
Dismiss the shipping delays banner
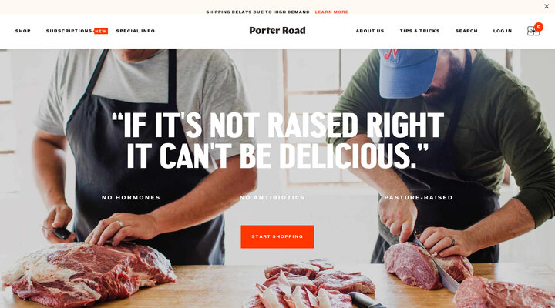point(547,6)
